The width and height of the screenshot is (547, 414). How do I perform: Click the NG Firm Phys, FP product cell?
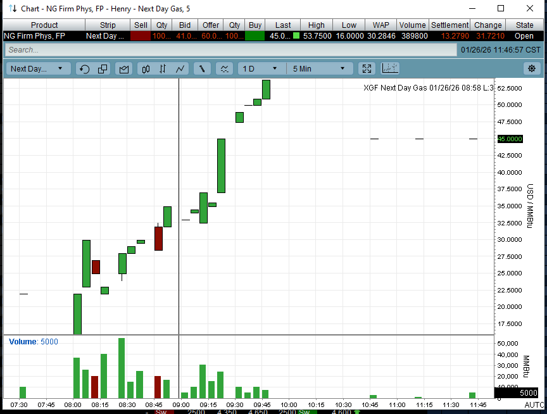point(44,36)
